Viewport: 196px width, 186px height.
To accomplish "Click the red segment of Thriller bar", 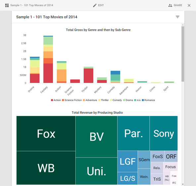I will tap(88, 76).
